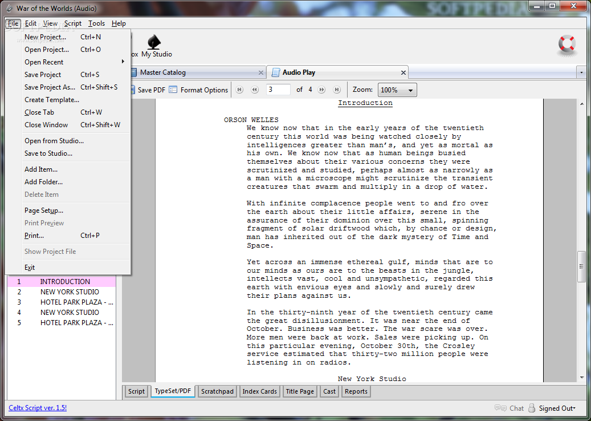Choose Save Project As menu item

click(x=68, y=87)
